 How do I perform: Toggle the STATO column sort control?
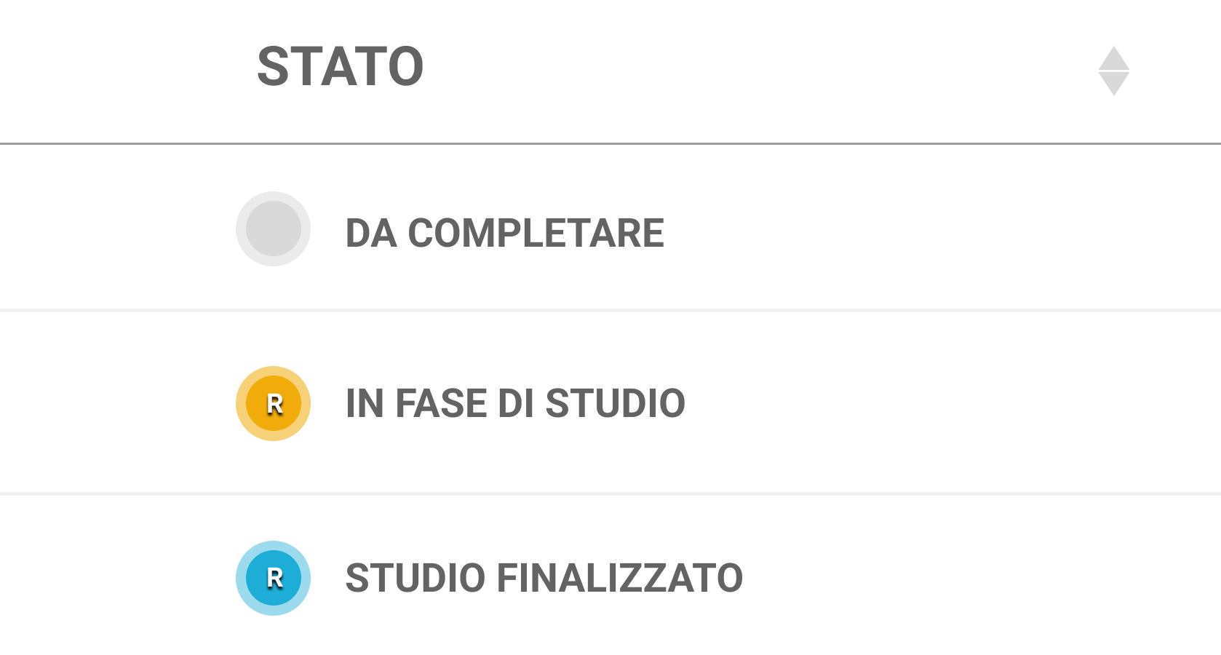1113,71
